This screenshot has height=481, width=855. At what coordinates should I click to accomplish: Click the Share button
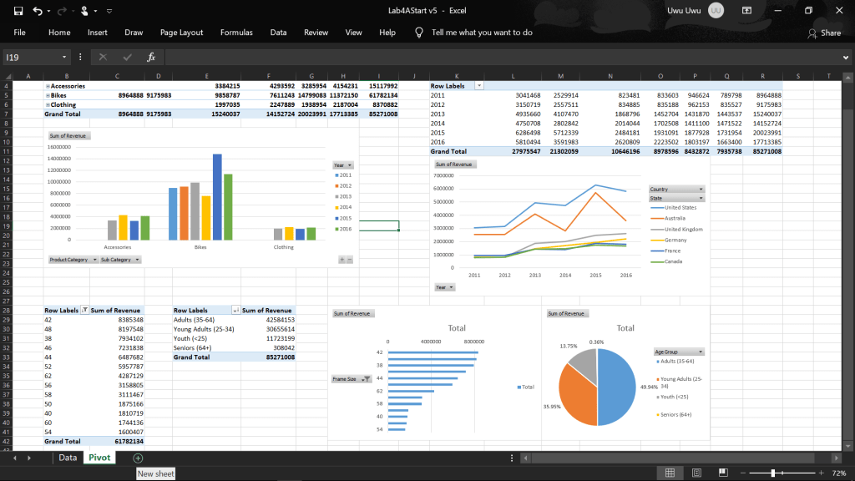tap(824, 33)
